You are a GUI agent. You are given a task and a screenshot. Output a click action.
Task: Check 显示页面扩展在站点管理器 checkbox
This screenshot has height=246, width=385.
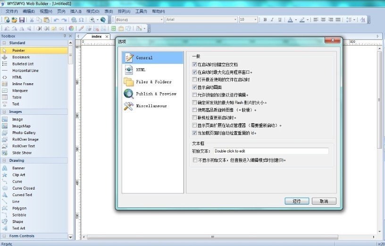tap(194, 125)
